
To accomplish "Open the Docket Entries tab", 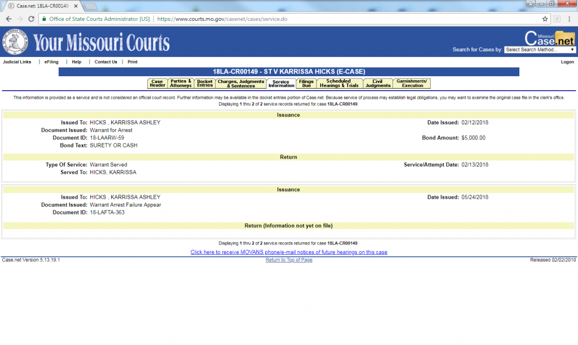I will click(x=204, y=84).
